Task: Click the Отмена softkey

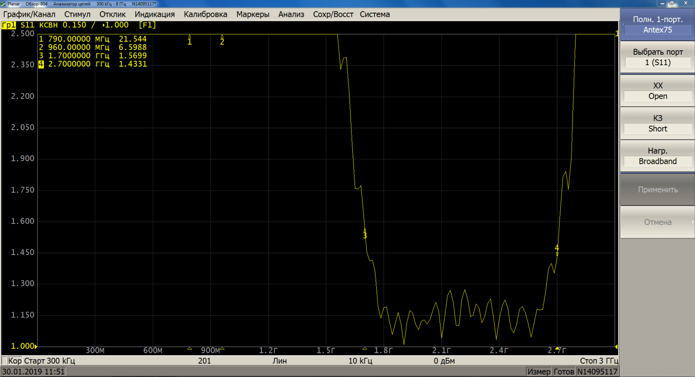Action: (657, 222)
